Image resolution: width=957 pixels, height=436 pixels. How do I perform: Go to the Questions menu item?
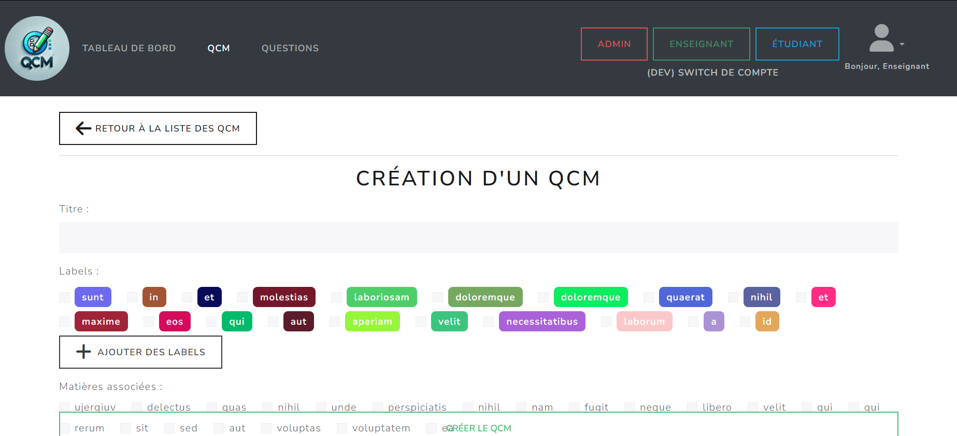click(290, 48)
